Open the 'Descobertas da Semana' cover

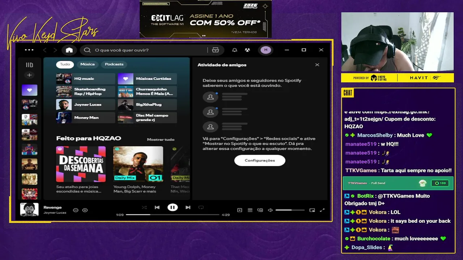point(81,164)
